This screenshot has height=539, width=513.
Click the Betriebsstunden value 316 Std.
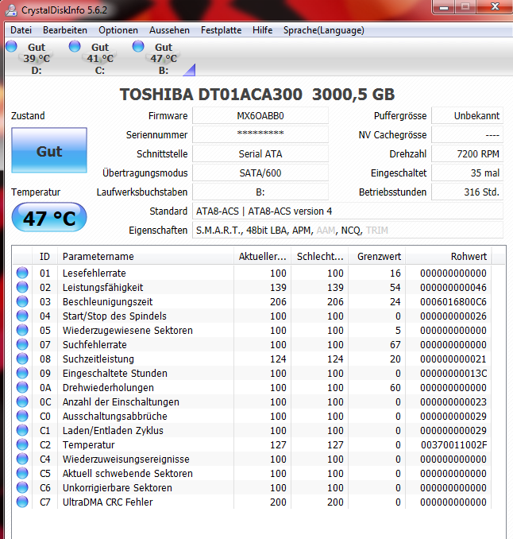pyautogui.click(x=467, y=192)
